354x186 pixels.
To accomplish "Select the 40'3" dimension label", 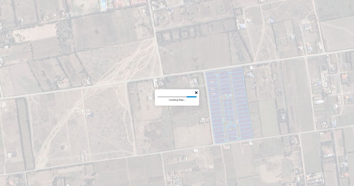I will [238, 136].
